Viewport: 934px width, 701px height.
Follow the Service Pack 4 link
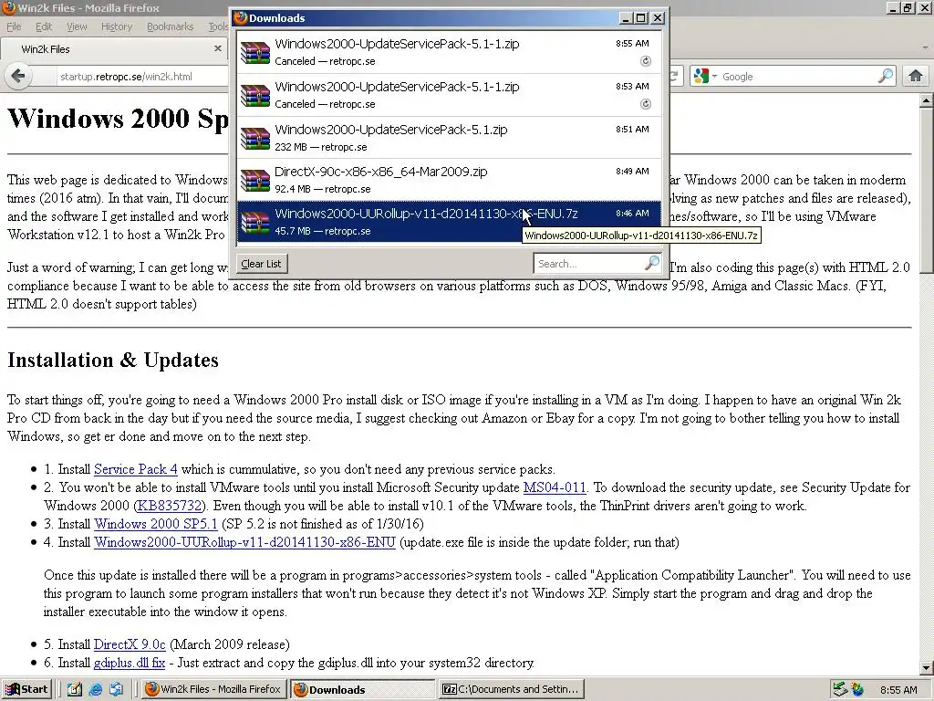click(135, 469)
